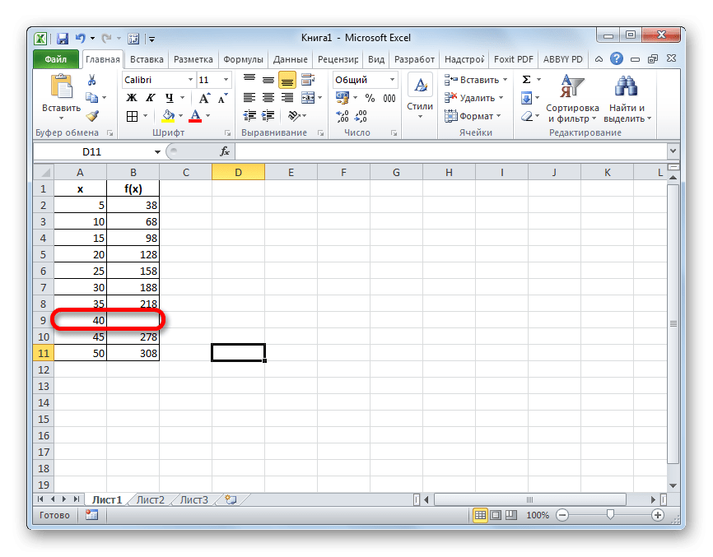
Task: Click the zoom out minus button
Action: coord(562,515)
